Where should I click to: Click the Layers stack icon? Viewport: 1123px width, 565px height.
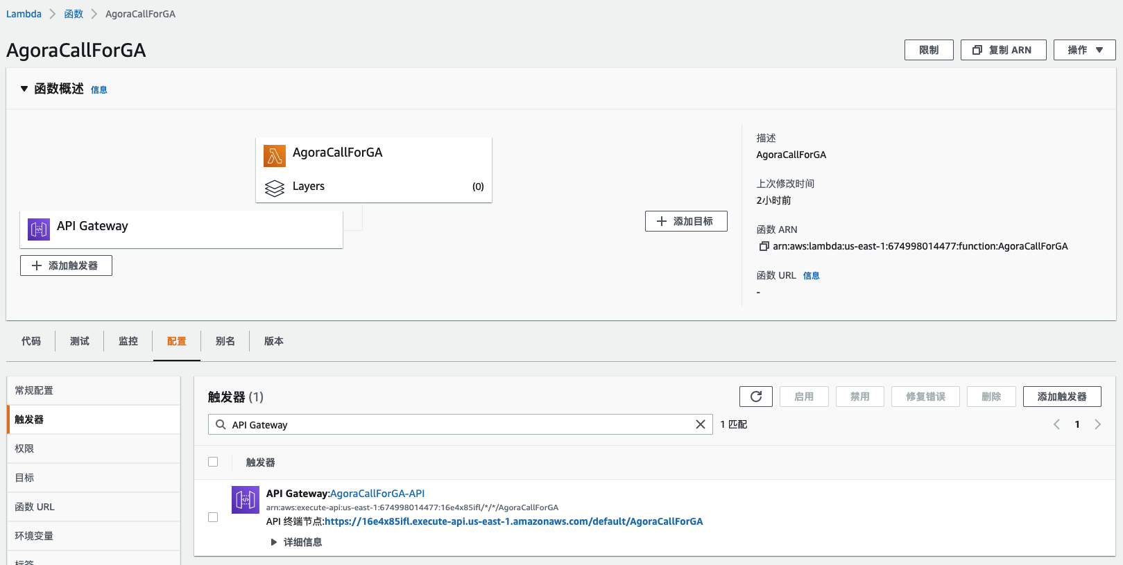point(275,188)
